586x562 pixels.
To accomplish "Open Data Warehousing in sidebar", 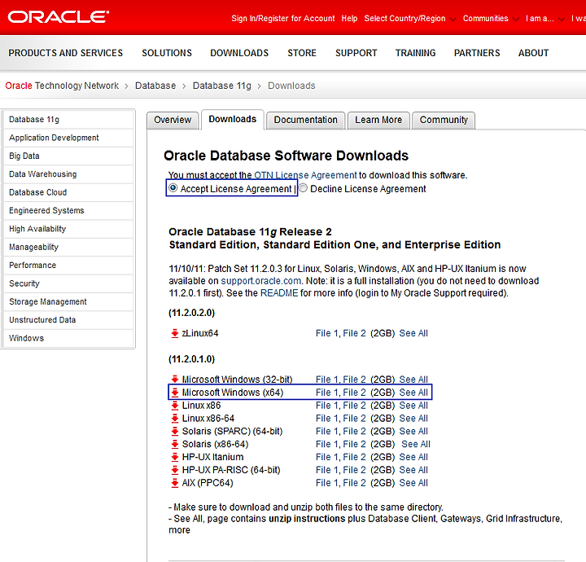I will 68,174.
